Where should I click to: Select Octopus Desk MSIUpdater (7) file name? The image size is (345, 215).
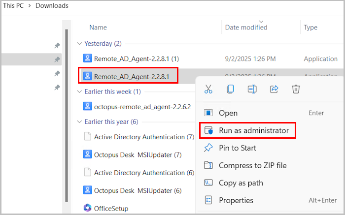click(138, 154)
